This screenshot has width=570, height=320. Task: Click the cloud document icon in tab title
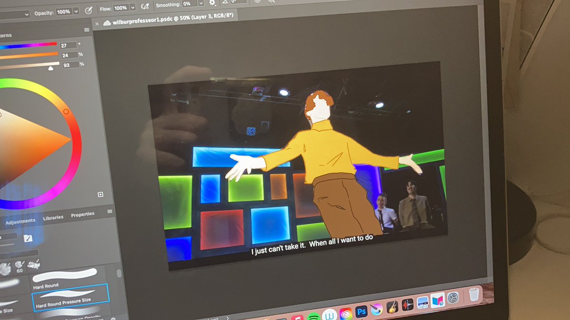107,23
